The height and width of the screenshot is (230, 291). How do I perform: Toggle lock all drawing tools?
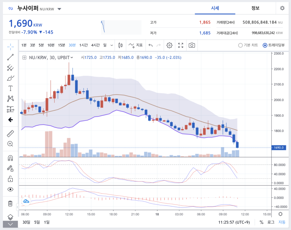[11, 179]
